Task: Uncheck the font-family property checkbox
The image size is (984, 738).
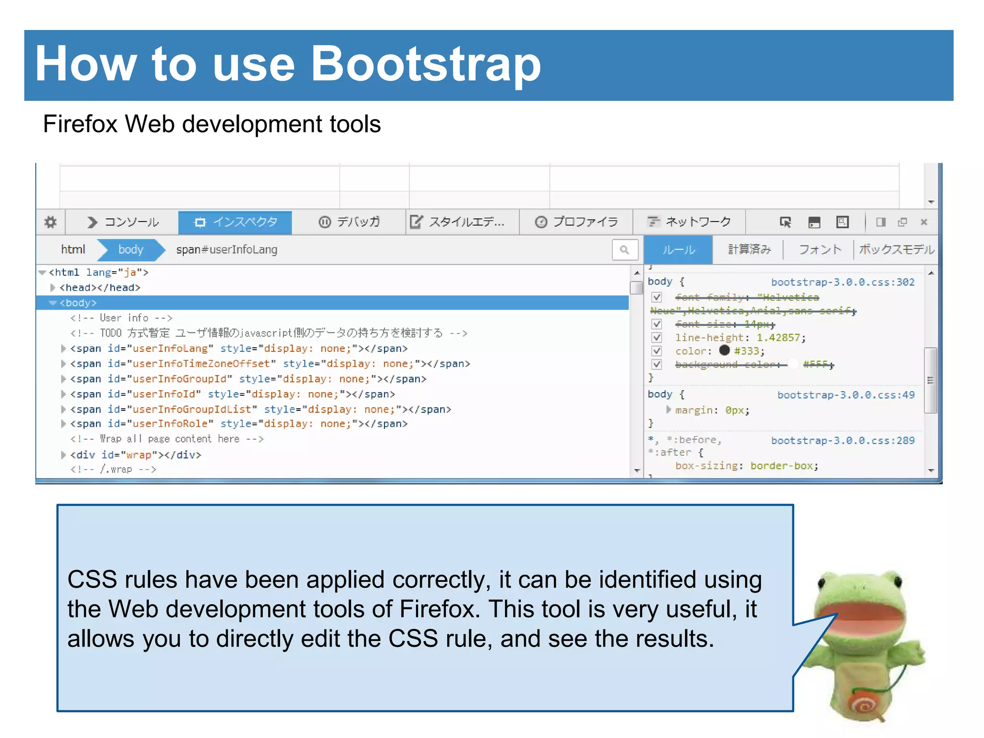Action: (657, 297)
